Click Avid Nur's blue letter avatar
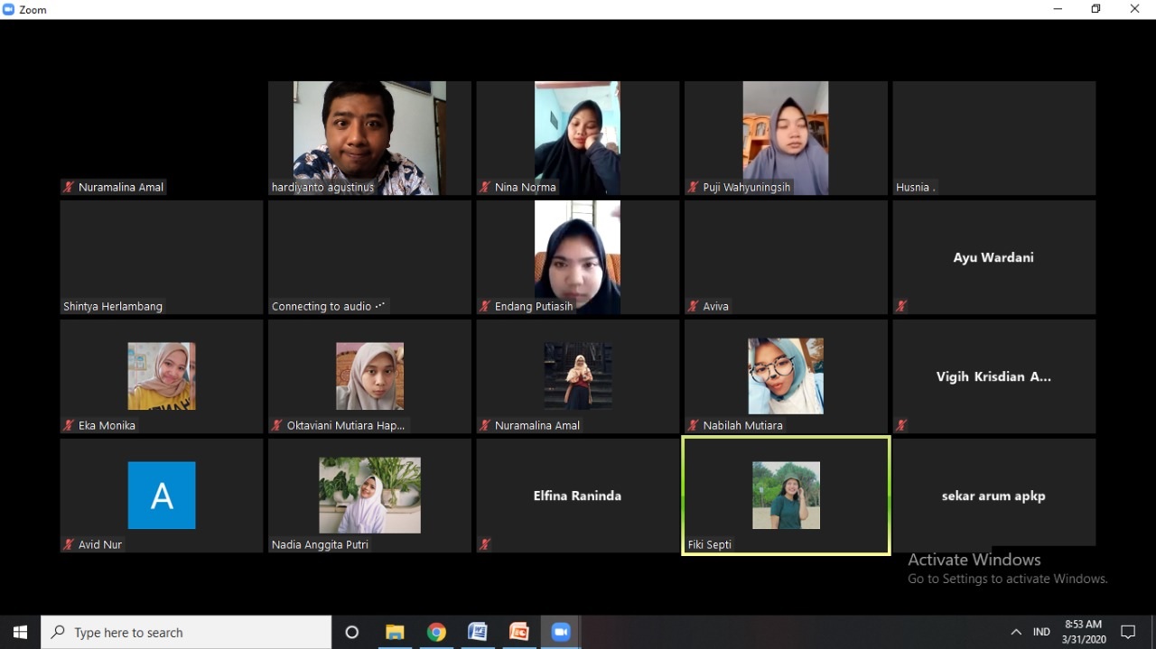This screenshot has height=649, width=1156. click(x=161, y=495)
